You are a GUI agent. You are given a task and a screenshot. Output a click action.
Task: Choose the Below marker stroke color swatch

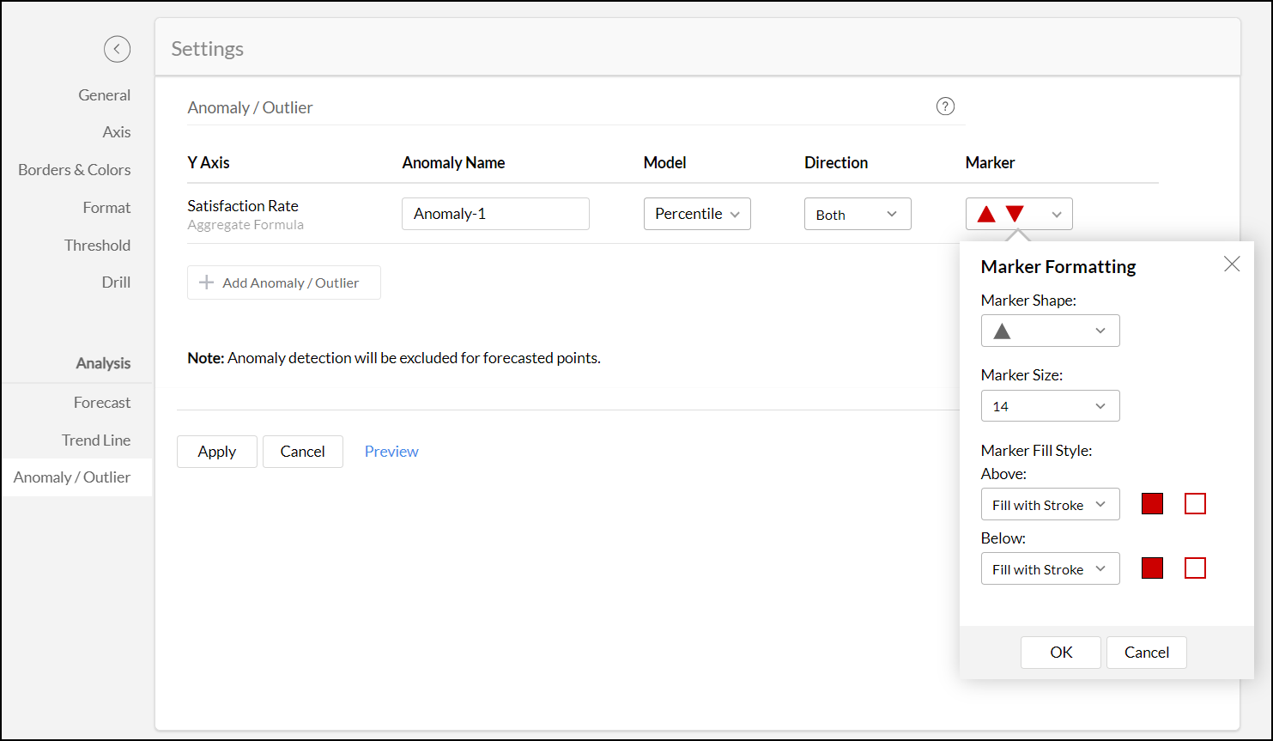click(1195, 568)
